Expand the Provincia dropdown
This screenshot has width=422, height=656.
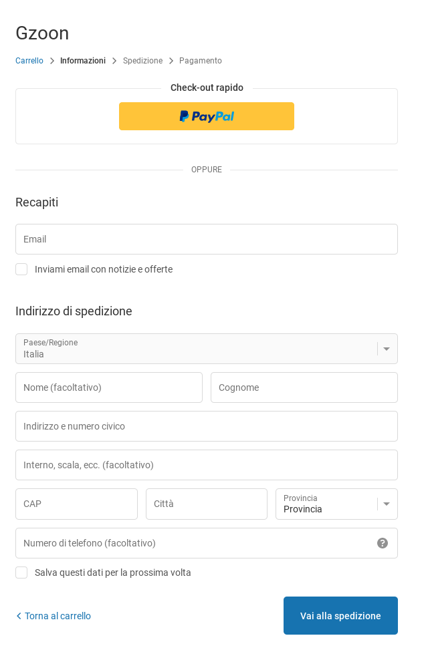pos(336,504)
